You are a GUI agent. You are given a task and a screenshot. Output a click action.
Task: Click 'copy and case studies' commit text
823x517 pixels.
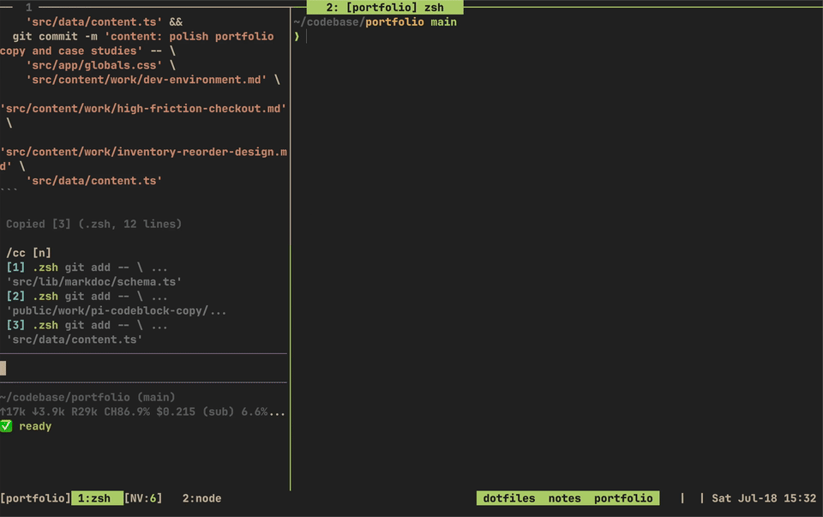coord(71,51)
